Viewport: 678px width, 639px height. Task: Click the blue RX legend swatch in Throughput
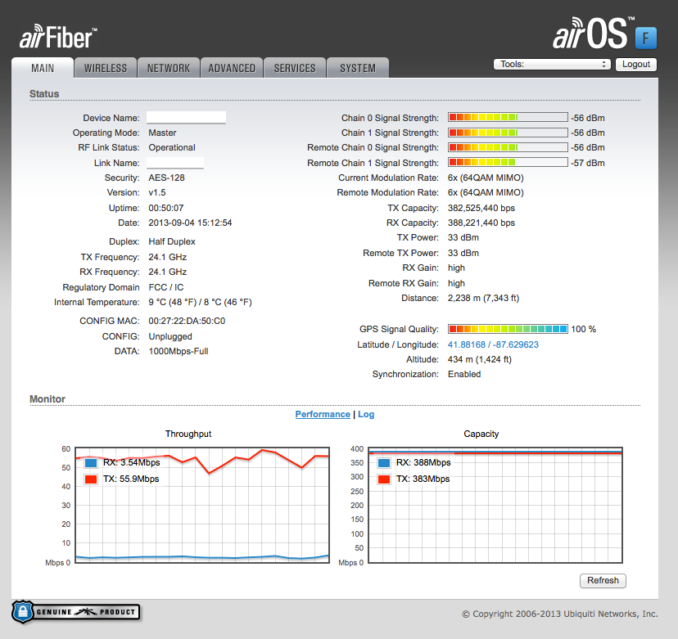tap(92, 463)
